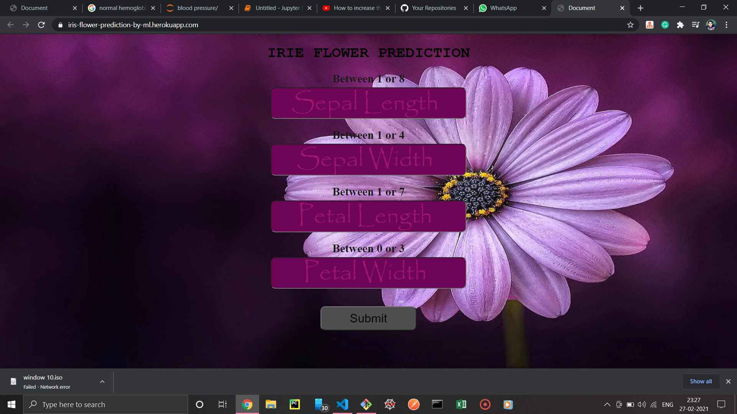Close the WhatsApp tab

coord(544,8)
